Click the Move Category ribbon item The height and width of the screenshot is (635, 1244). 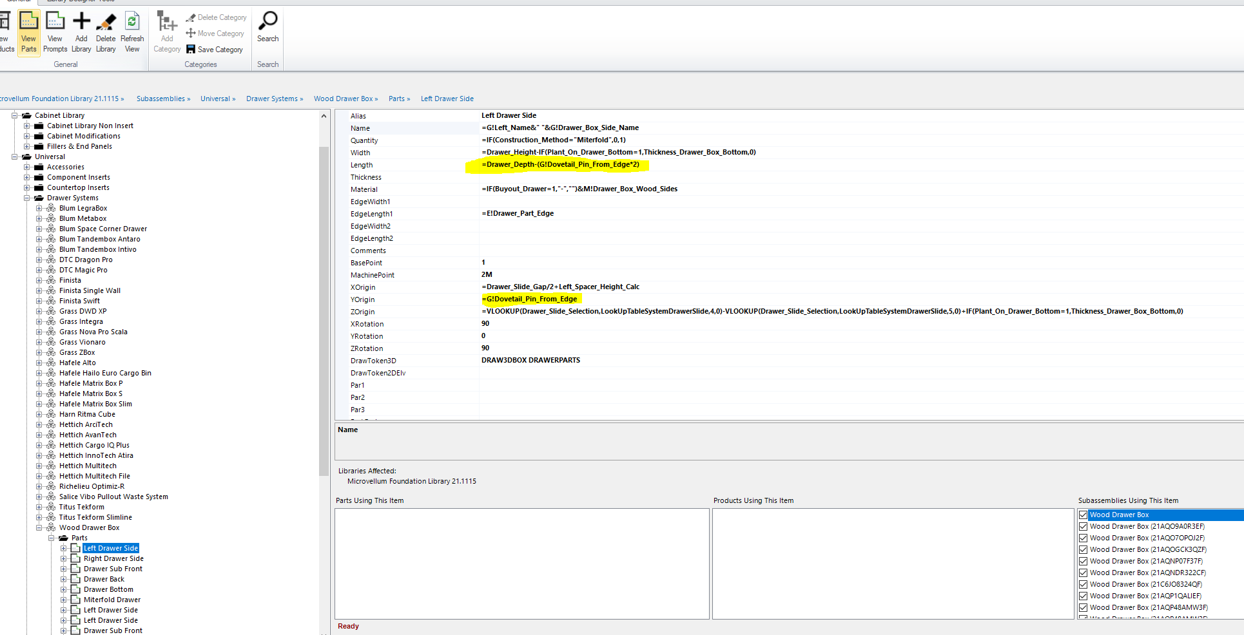coord(215,33)
